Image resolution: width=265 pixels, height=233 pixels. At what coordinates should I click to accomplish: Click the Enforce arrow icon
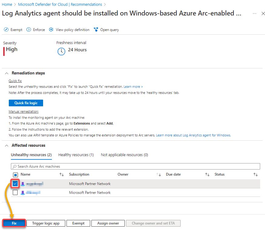[29, 29]
